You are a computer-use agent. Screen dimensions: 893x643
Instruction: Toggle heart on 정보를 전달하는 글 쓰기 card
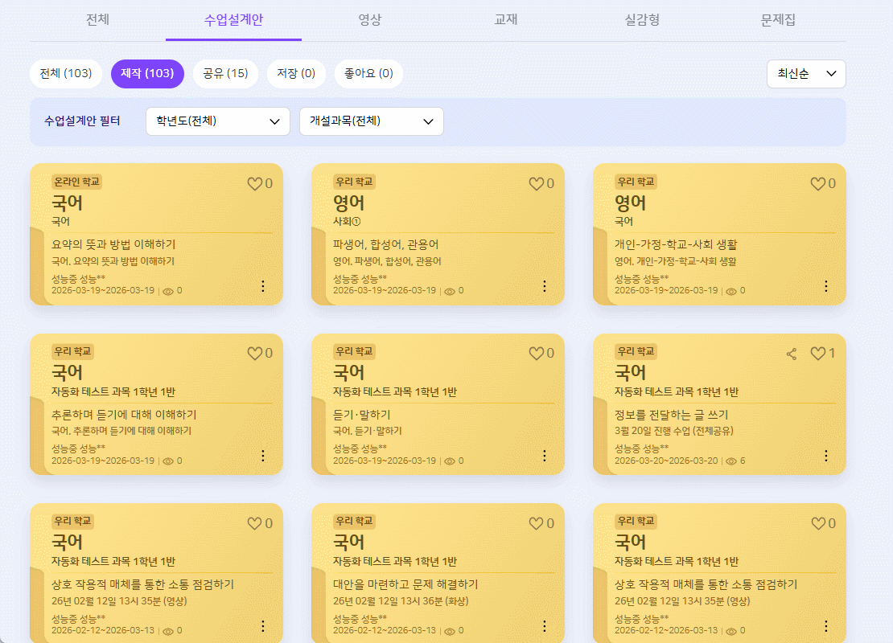818,354
